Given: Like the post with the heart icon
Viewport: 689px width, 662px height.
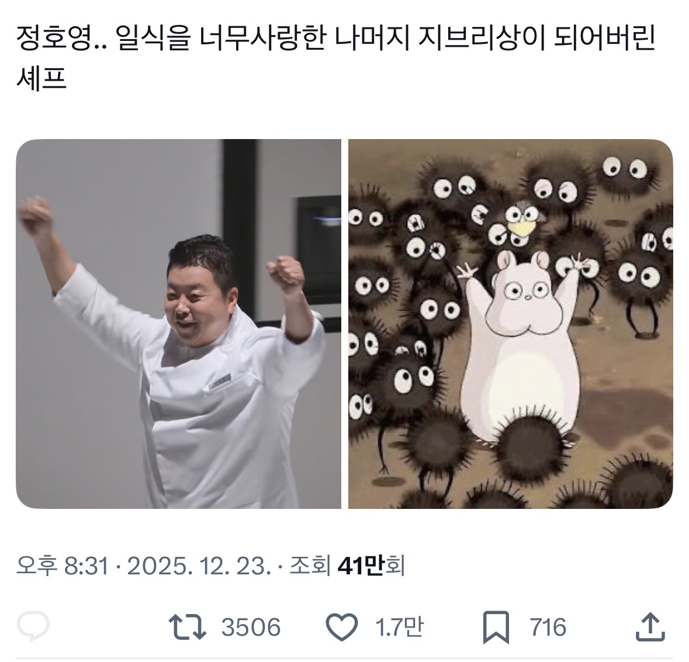Looking at the screenshot, I should pyautogui.click(x=342, y=627).
